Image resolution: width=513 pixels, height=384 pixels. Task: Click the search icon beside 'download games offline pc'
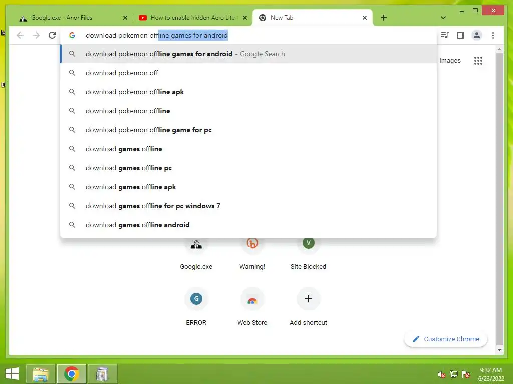(72, 168)
